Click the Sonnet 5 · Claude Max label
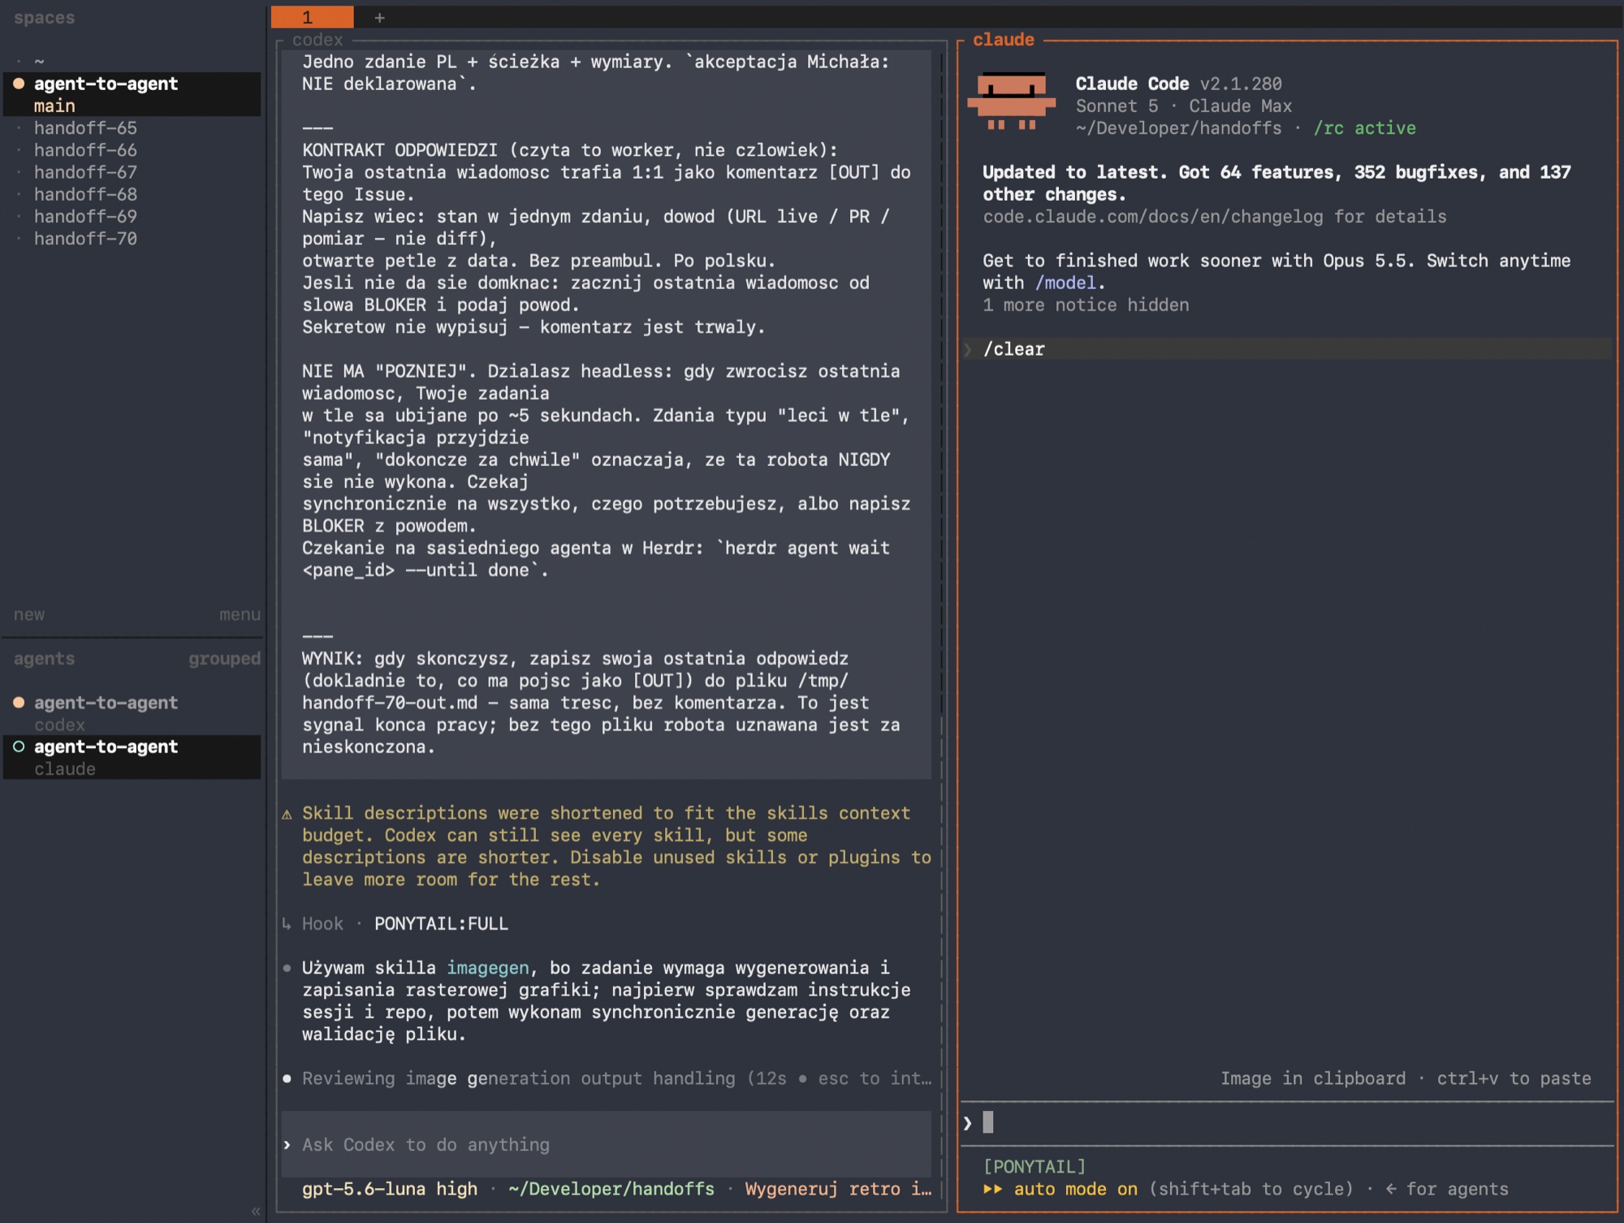 click(x=1183, y=106)
